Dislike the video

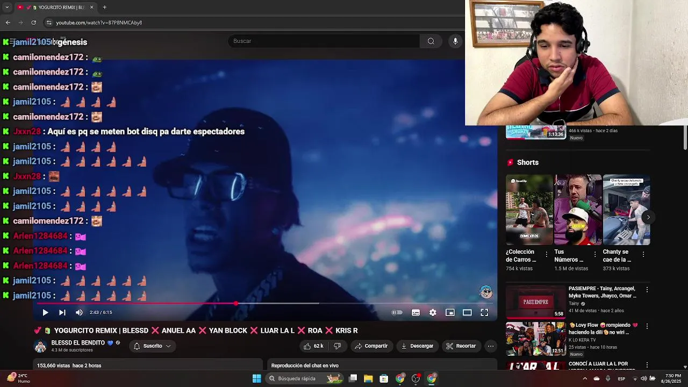[x=337, y=346]
